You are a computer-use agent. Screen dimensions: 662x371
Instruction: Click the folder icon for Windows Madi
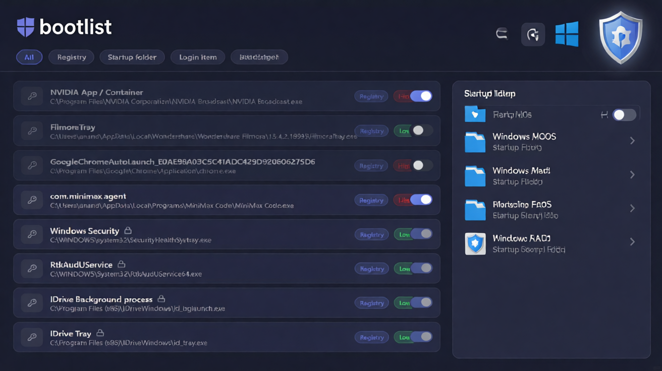click(x=475, y=176)
